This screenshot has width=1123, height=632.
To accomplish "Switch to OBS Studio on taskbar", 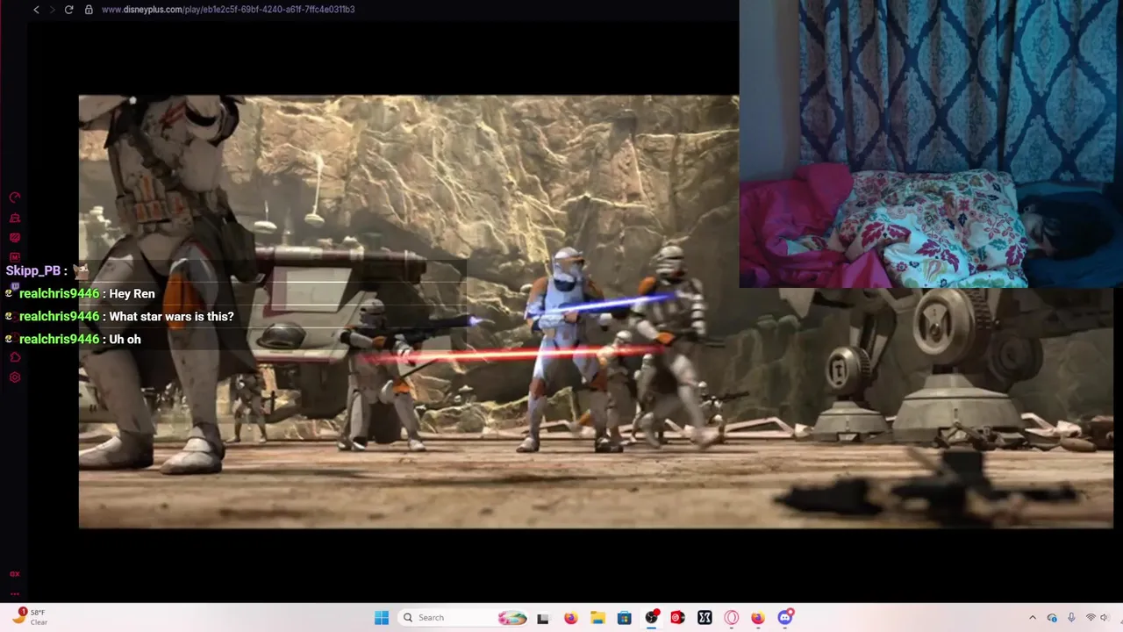I will click(651, 618).
